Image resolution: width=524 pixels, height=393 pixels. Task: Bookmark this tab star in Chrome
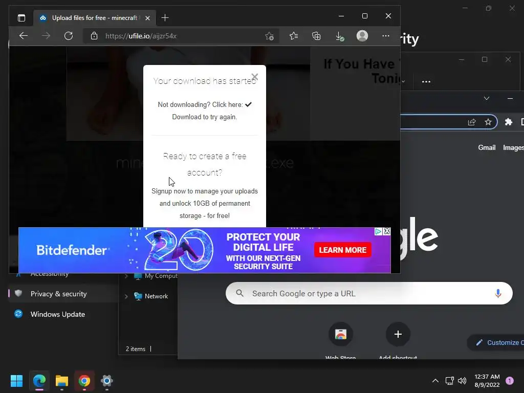tap(488, 122)
